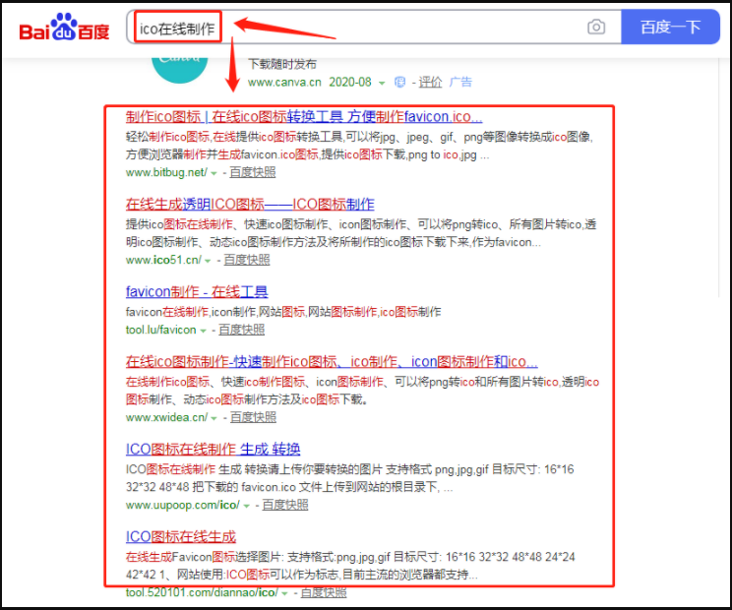
Task: Click the 下载随时发布 ad text
Action: pyautogui.click(x=282, y=64)
